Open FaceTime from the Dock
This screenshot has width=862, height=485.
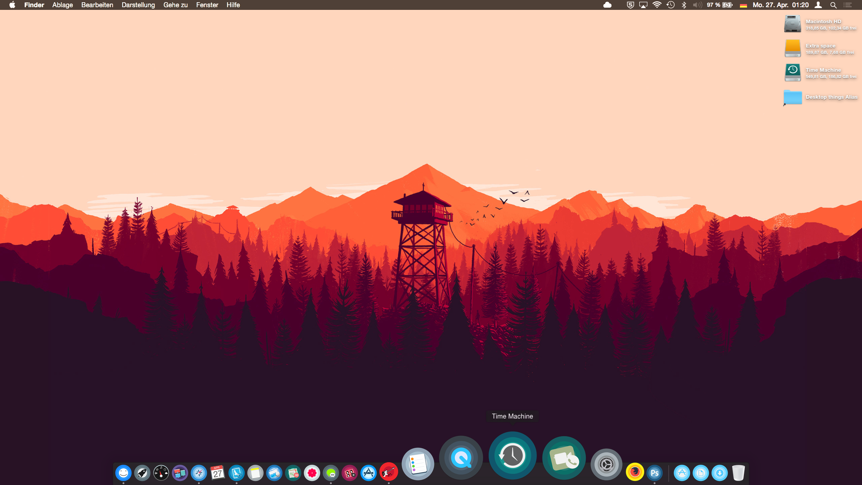564,459
